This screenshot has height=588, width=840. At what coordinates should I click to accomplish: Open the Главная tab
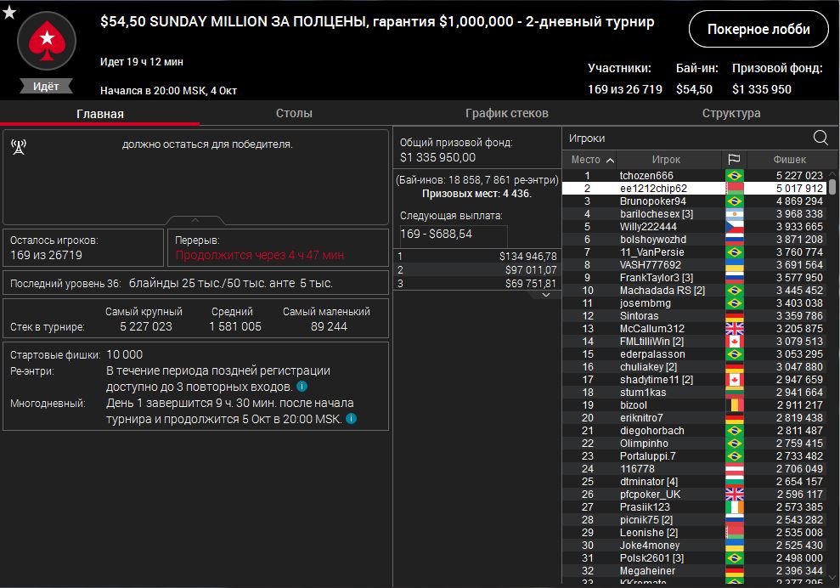pyautogui.click(x=100, y=114)
